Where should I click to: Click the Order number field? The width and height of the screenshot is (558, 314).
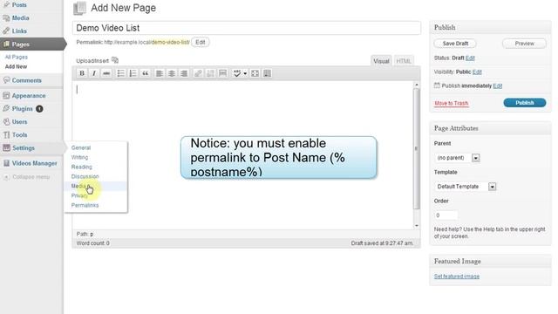446,215
